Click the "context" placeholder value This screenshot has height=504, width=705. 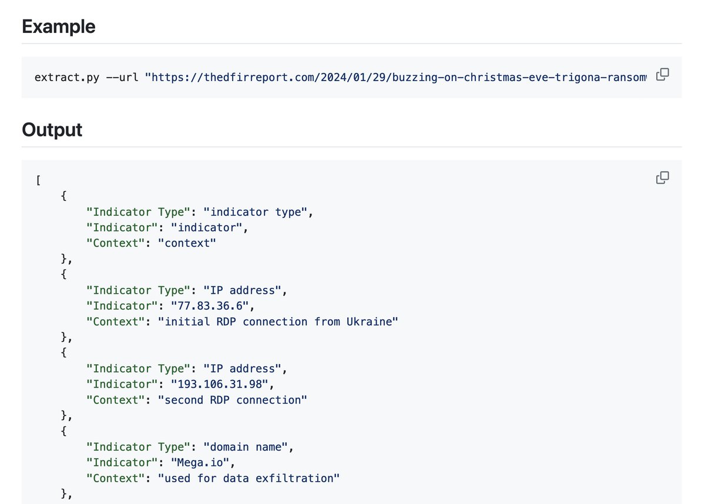(187, 243)
